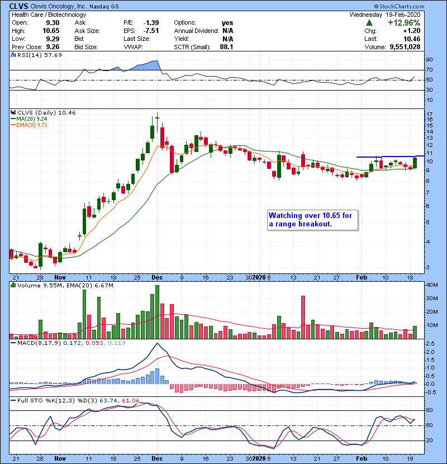Click the P/E value -1.39
The height and width of the screenshot is (464, 447).
tap(151, 23)
